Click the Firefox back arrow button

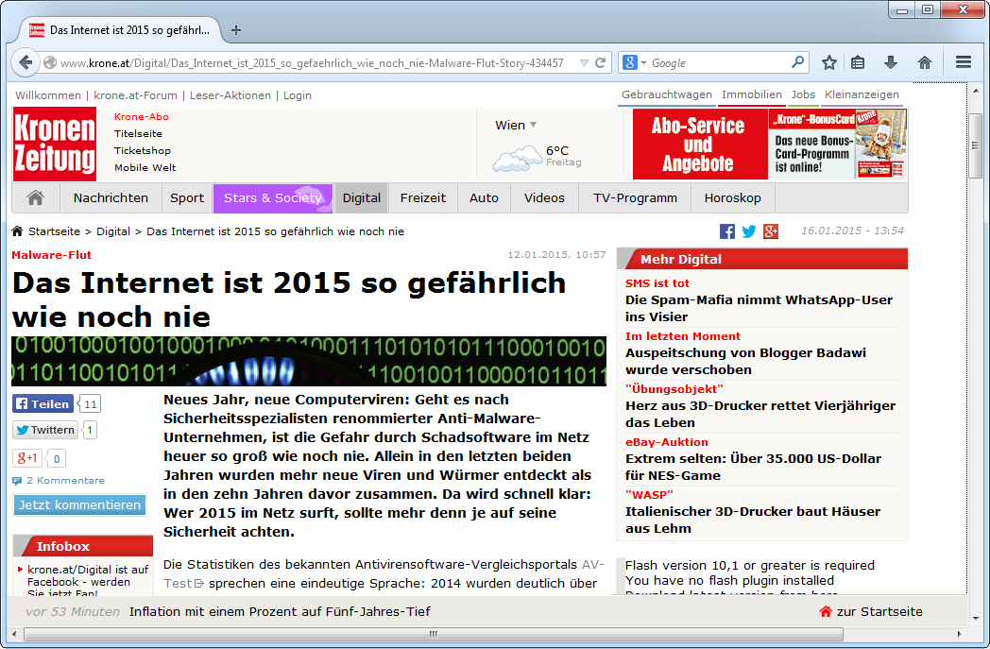pos(26,63)
